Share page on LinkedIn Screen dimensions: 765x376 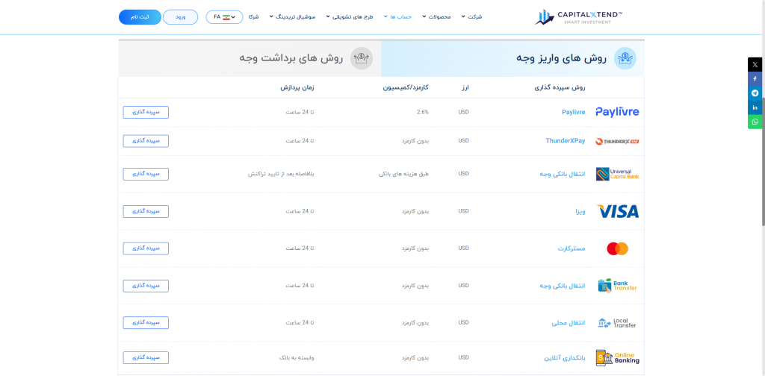(x=755, y=107)
